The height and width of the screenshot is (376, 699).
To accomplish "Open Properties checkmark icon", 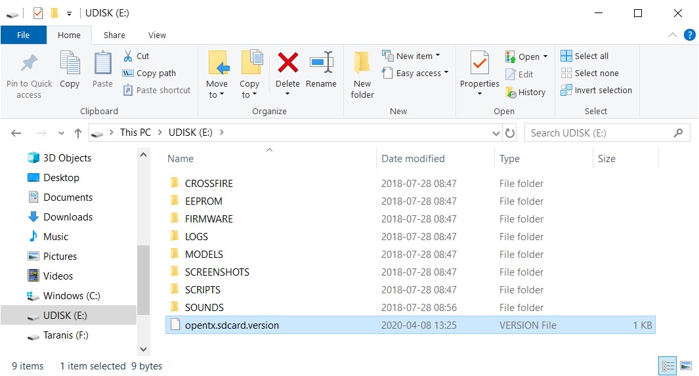I will click(480, 63).
